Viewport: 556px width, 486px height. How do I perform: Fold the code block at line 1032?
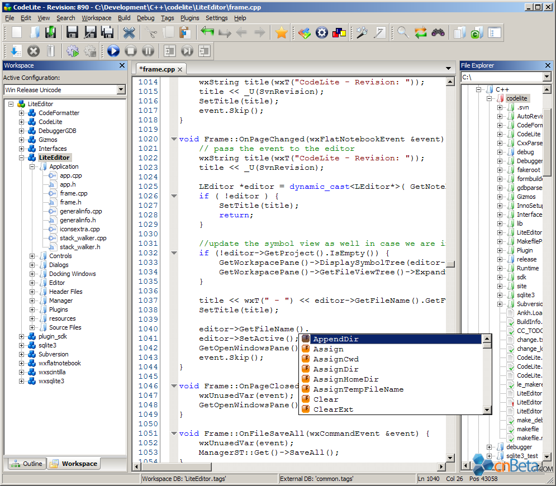pyautogui.click(x=174, y=253)
